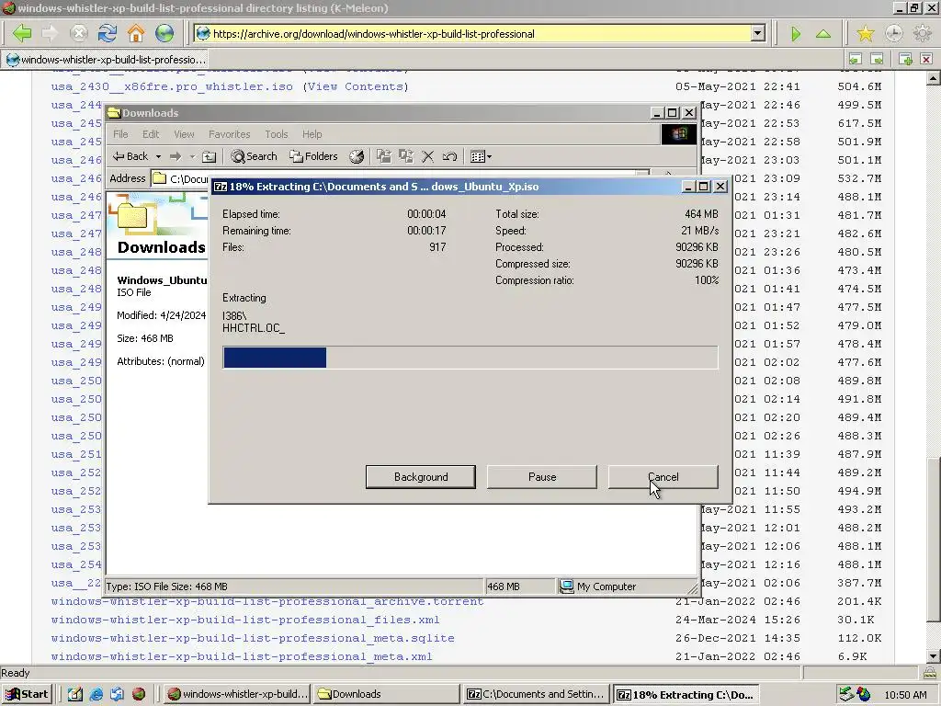Pause the 7-Zip extraction

[542, 477]
